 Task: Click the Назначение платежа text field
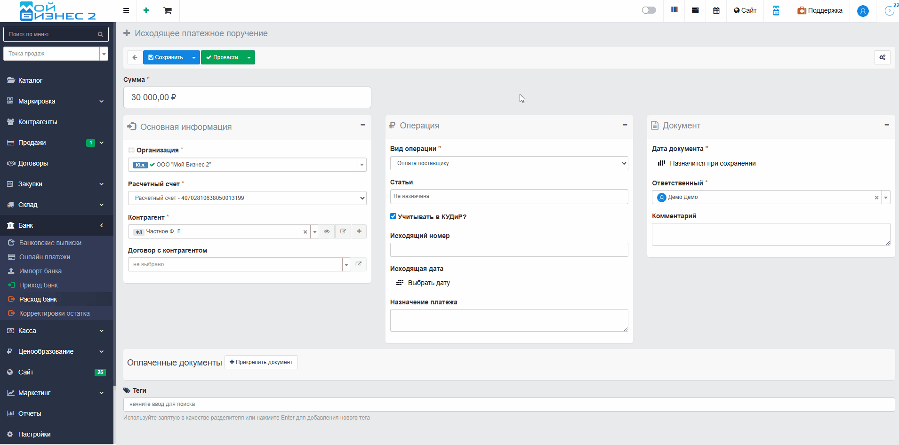pos(509,320)
